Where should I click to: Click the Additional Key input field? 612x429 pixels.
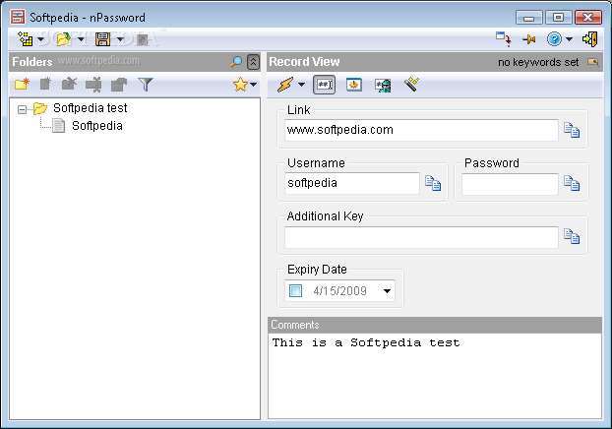(x=421, y=237)
